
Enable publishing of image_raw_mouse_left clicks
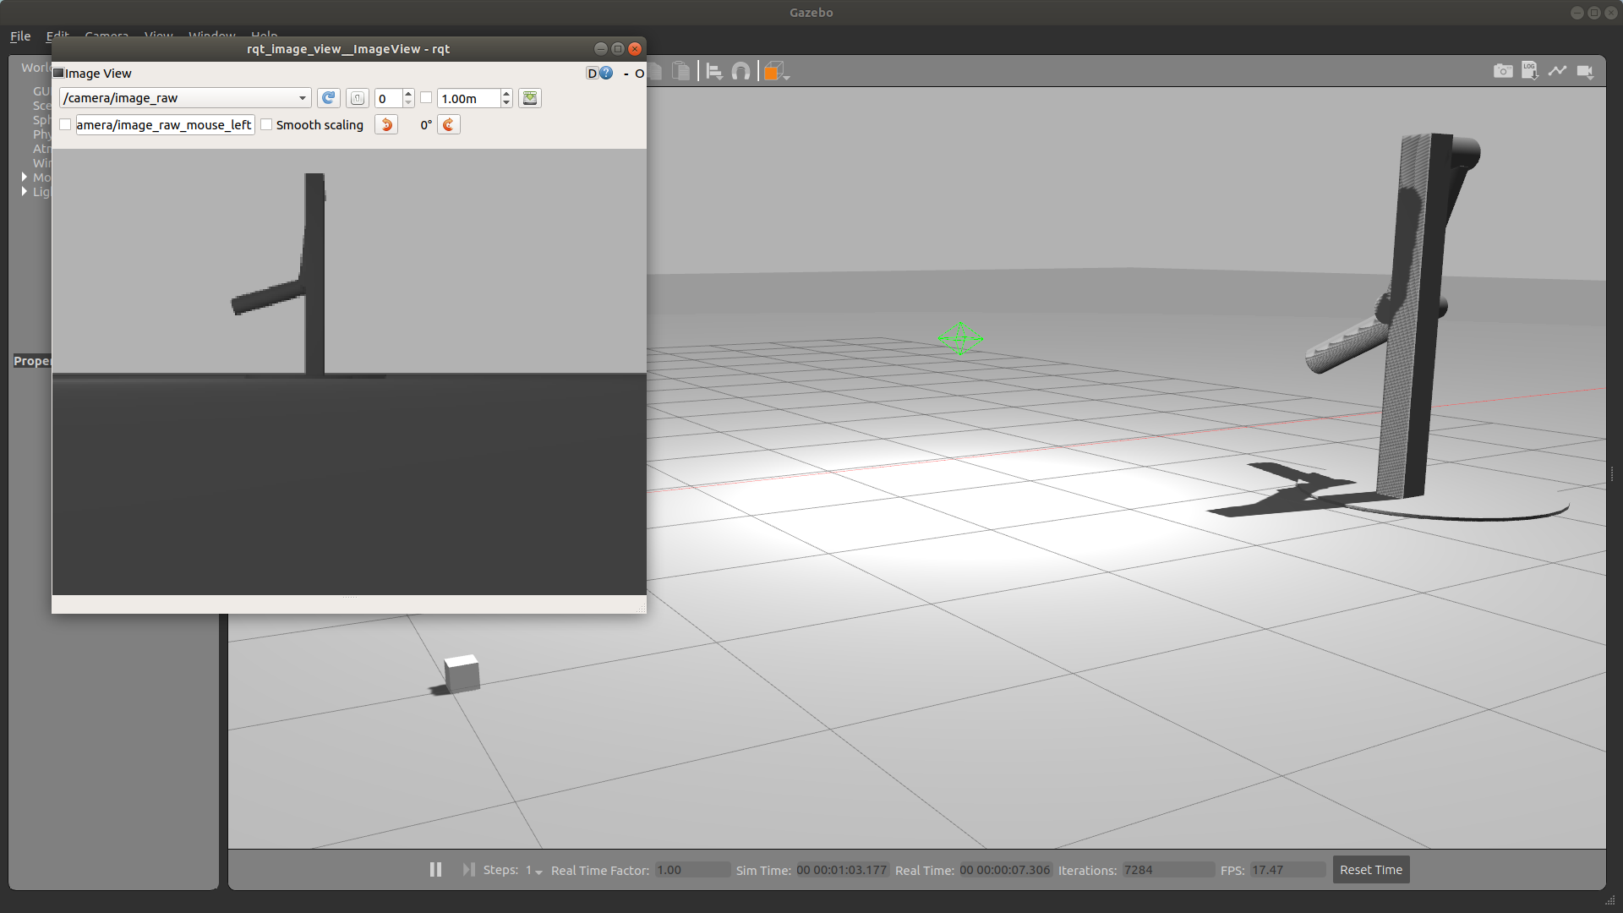pyautogui.click(x=65, y=124)
